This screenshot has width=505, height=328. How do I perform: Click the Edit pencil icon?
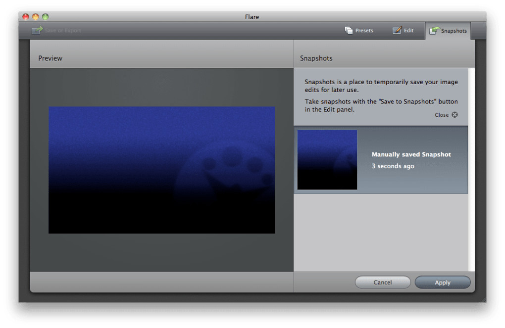tap(397, 30)
